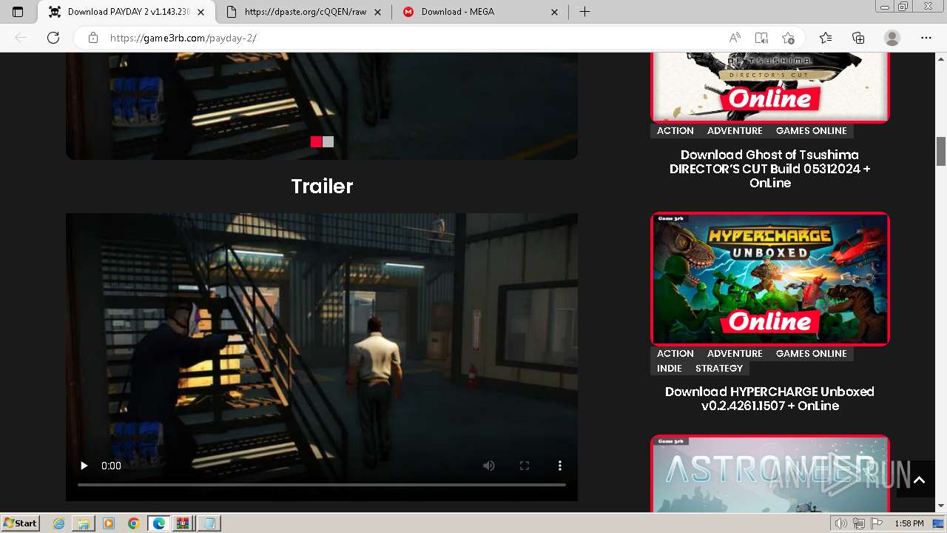Select Microsoft Edge taskbar button
This screenshot has height=533, width=947.
158,523
